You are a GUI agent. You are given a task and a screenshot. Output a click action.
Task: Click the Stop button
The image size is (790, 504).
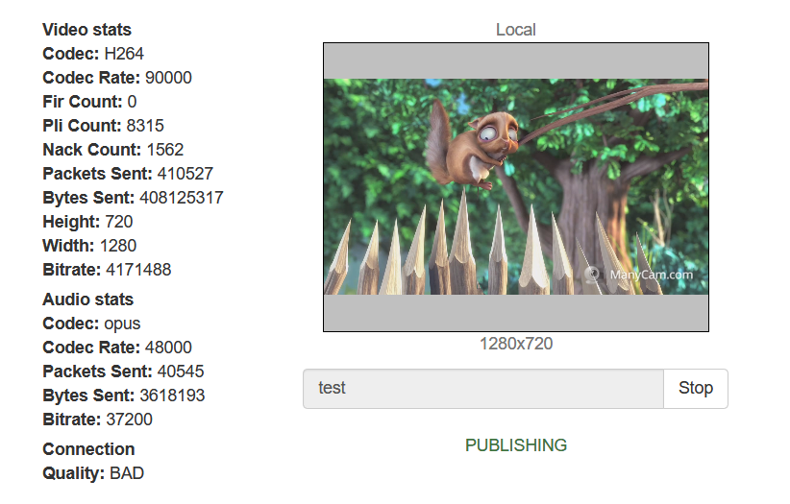click(x=695, y=388)
